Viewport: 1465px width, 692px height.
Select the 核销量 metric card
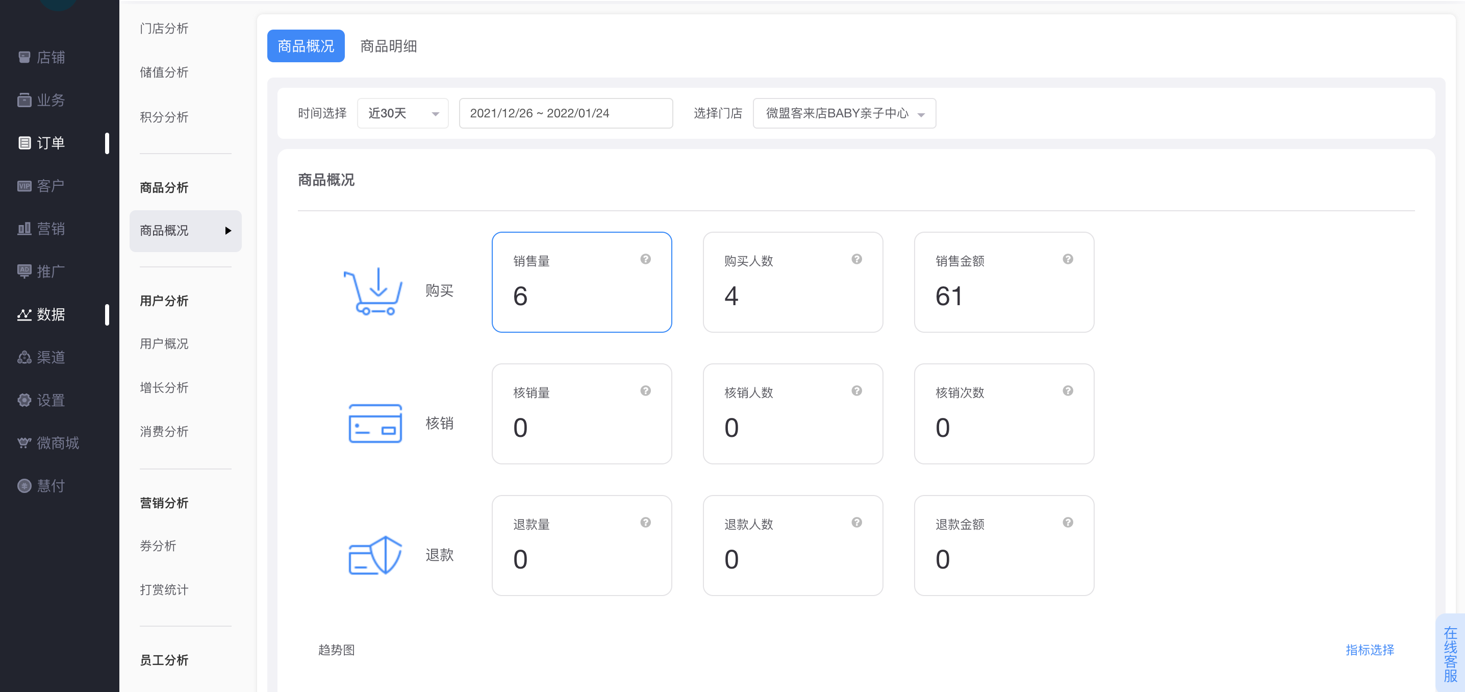(x=581, y=414)
